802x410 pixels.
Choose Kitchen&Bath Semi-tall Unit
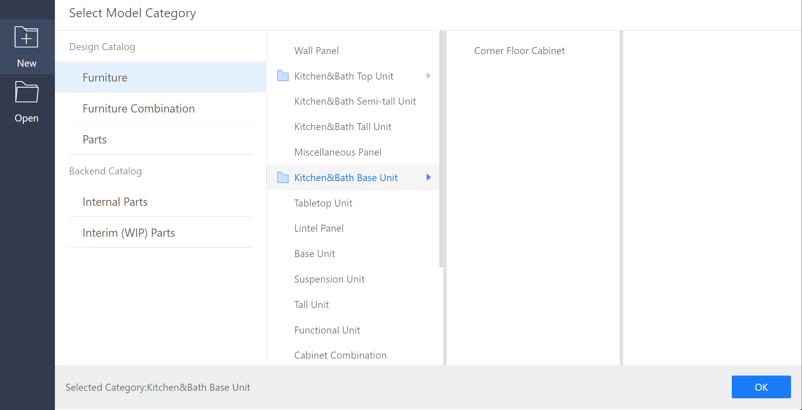tap(355, 101)
